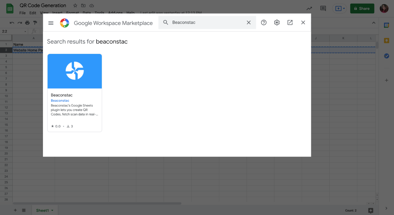Star the QR Code Generation spreadsheet
The width and height of the screenshot is (394, 215).
pyautogui.click(x=75, y=5)
